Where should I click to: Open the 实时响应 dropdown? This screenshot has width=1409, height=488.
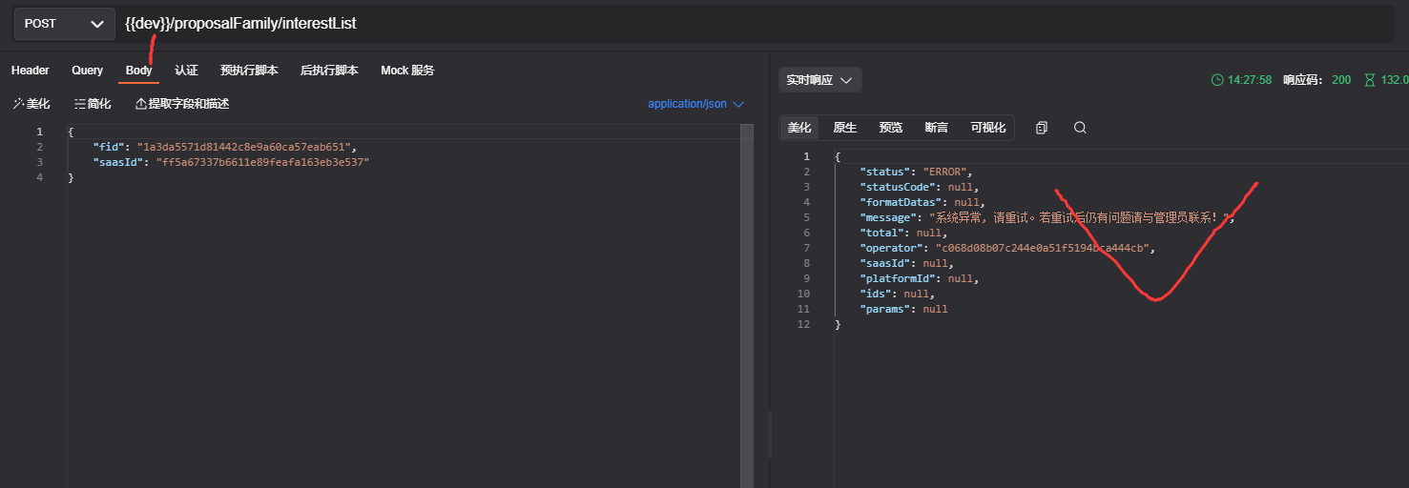(820, 80)
